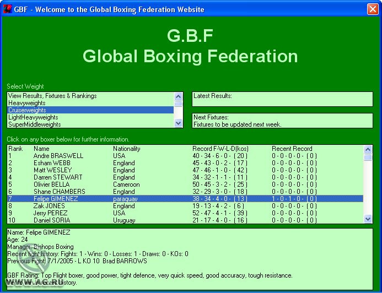Click the Next Fixtures box
382x293 pixels.
(282, 121)
